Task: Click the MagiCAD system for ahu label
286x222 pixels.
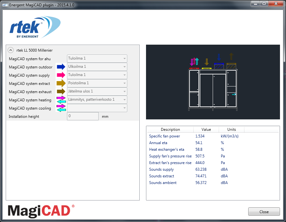Action: click(30, 59)
